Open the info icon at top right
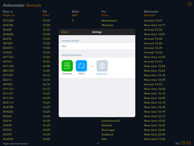Viewport: 194px width, 146px height. pos(189,4)
